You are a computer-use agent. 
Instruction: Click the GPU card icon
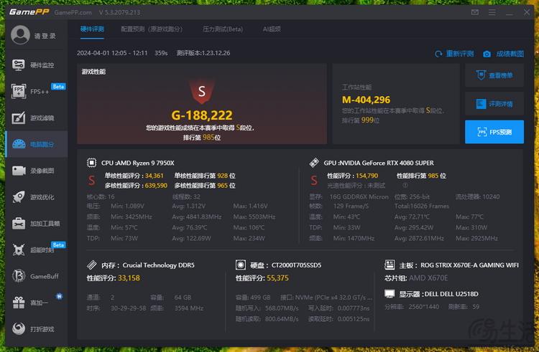(x=314, y=163)
